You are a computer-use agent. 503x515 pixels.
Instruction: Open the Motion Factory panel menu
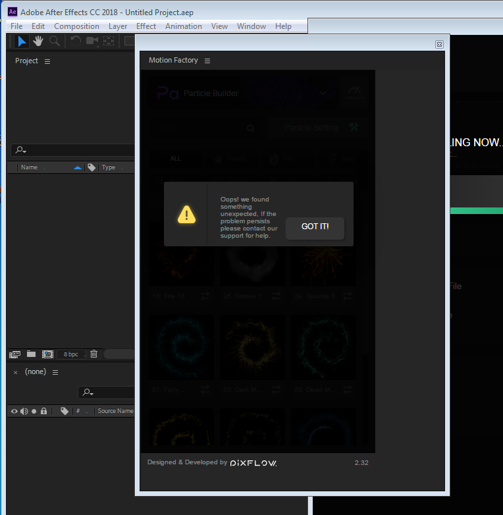pos(207,61)
